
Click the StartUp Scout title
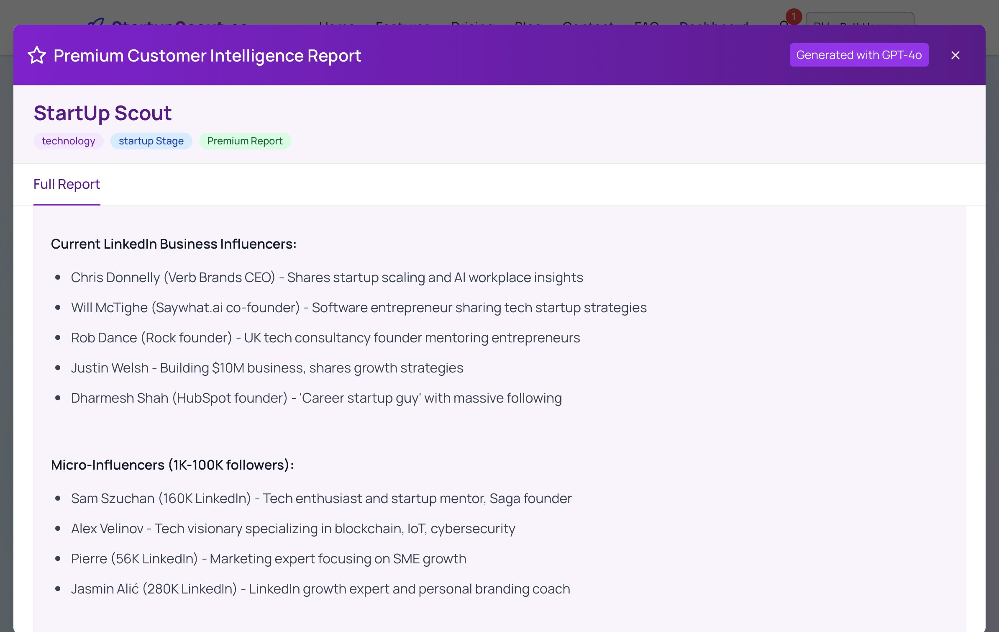[x=102, y=113]
